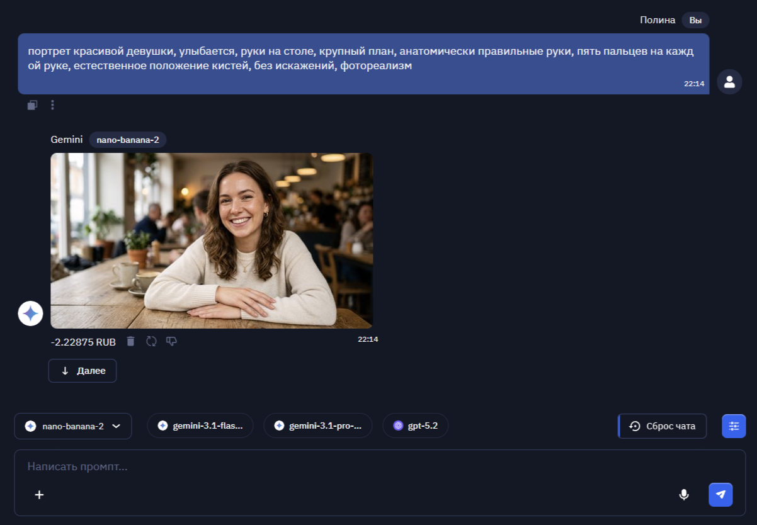
Task: Click the user profile avatar icon
Action: click(x=729, y=82)
